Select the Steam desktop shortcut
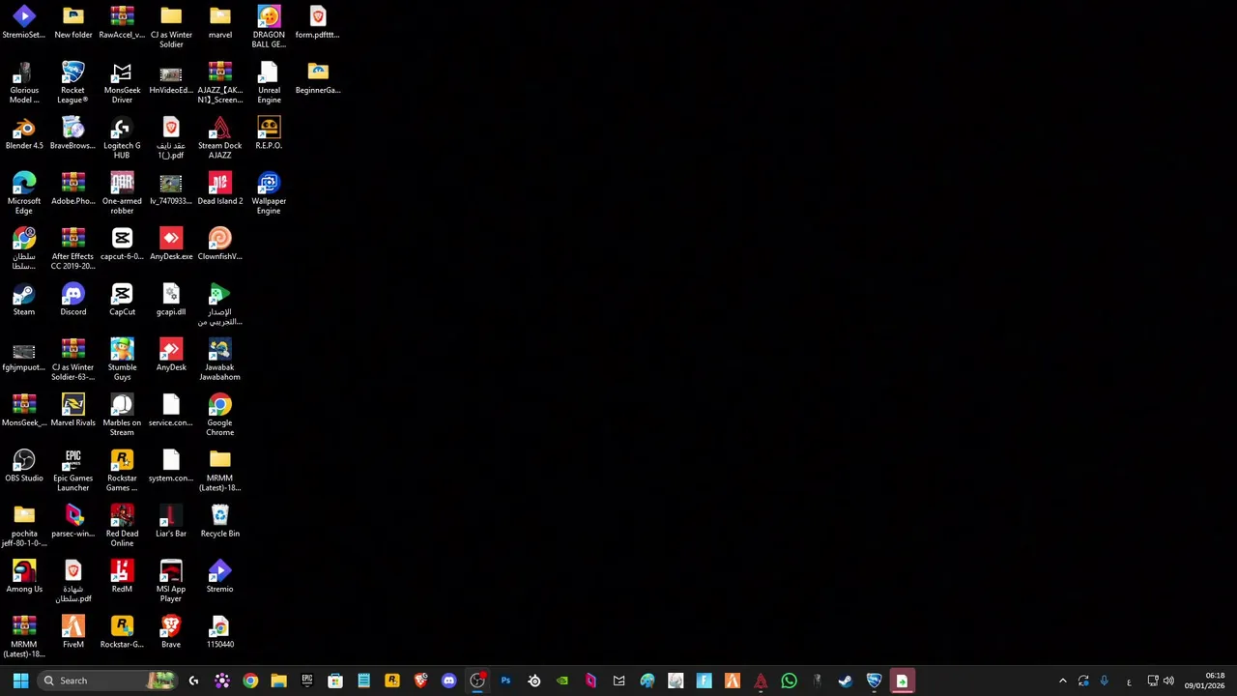 24,301
